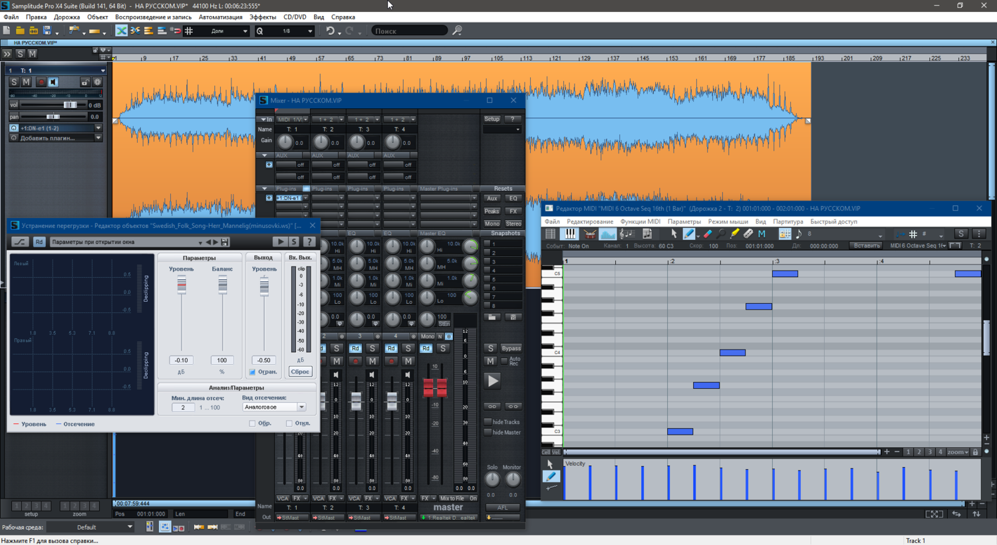
Task: Check the Обр. checkbox in declipper
Action: click(x=252, y=423)
